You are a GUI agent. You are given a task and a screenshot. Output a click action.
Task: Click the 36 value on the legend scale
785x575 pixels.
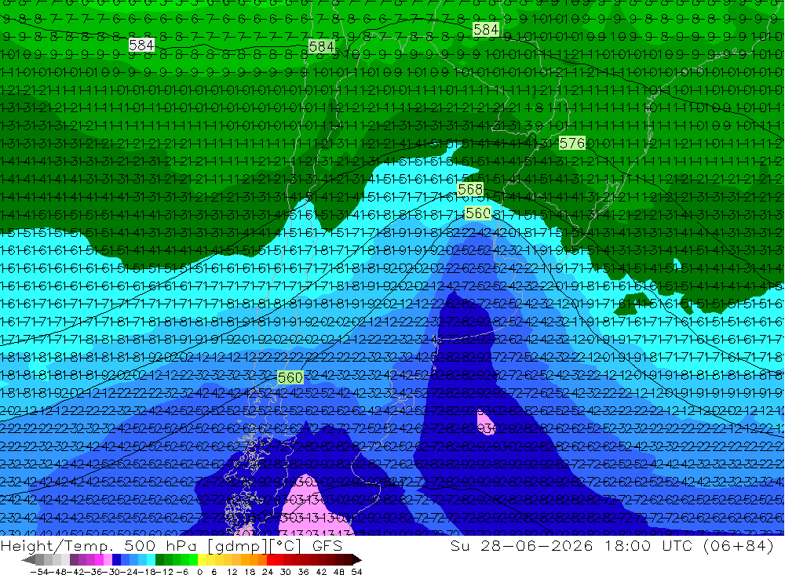tap(303, 572)
